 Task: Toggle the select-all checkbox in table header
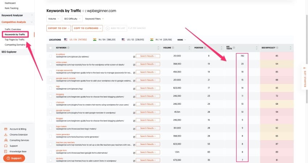tap(51, 48)
